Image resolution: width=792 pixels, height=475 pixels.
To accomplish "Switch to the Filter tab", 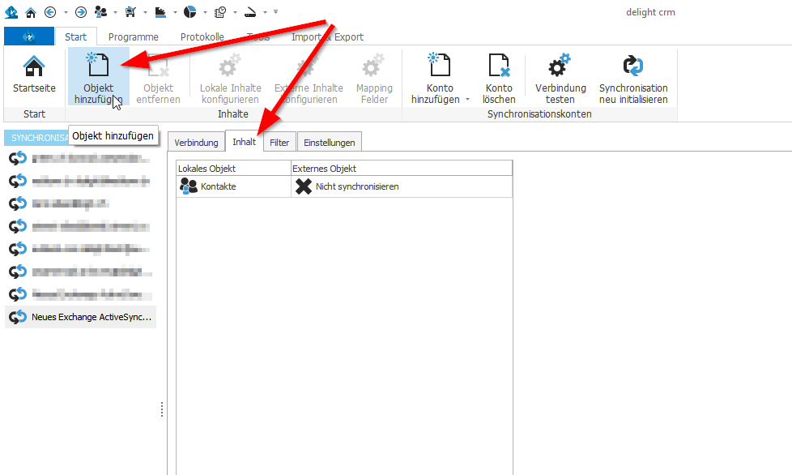I will coord(279,141).
